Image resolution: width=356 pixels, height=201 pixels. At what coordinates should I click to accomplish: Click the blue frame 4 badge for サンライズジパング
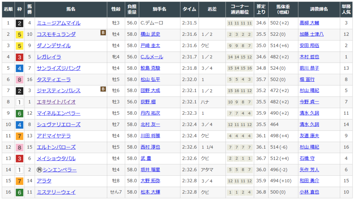[19, 68]
